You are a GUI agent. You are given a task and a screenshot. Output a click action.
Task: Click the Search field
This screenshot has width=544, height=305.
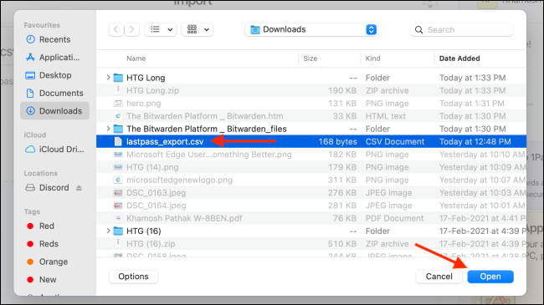(x=462, y=30)
